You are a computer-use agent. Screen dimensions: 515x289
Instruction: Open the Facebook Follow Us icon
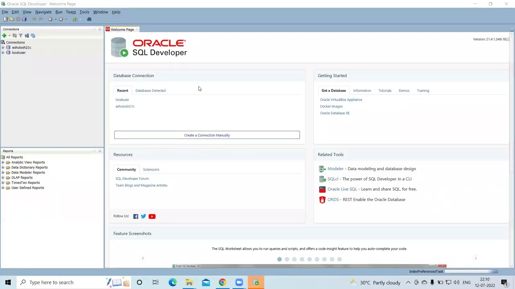coord(136,216)
